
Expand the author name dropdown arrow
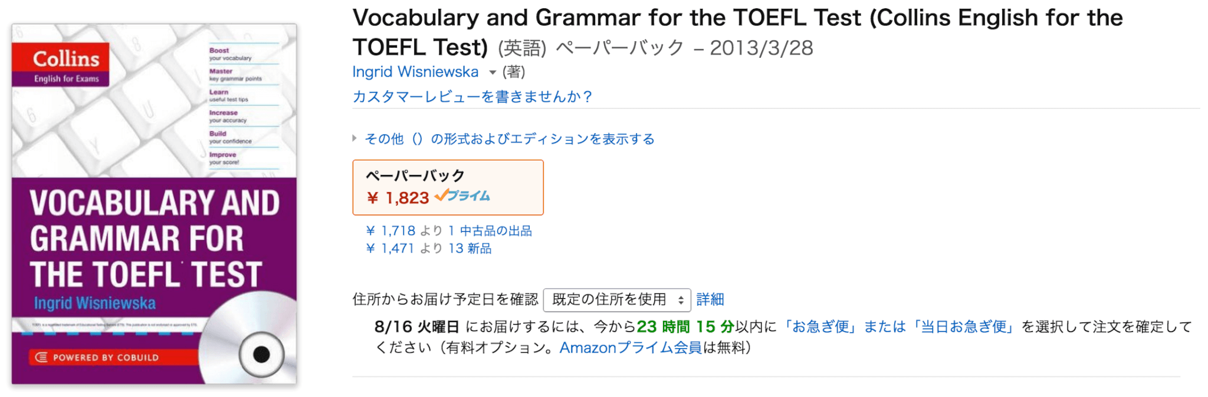coord(492,73)
